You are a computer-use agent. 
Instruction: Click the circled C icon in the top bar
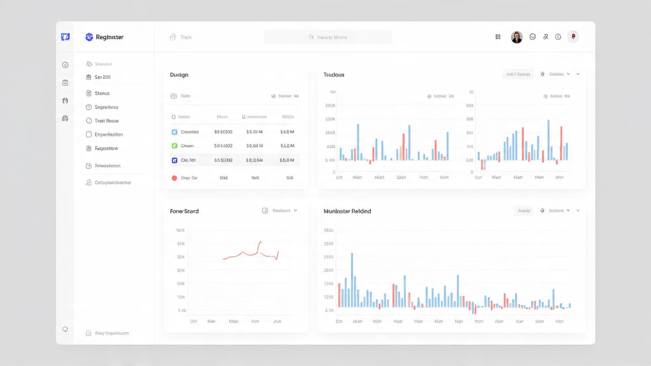[558, 37]
